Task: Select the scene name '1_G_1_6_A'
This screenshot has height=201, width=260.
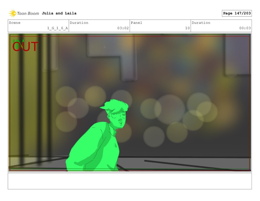Action: point(57,28)
